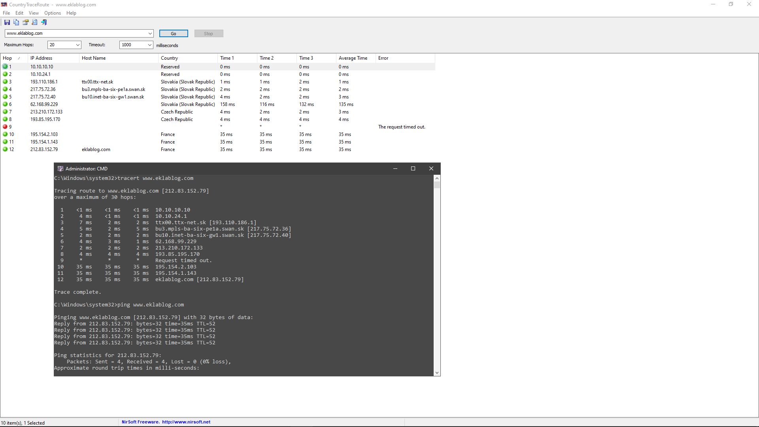Image resolution: width=759 pixels, height=427 pixels.
Task: Click the green status icon for hop 12
Action: 5,149
